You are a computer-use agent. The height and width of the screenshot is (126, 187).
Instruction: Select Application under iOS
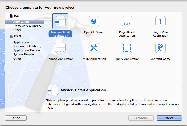[x=25, y=22]
